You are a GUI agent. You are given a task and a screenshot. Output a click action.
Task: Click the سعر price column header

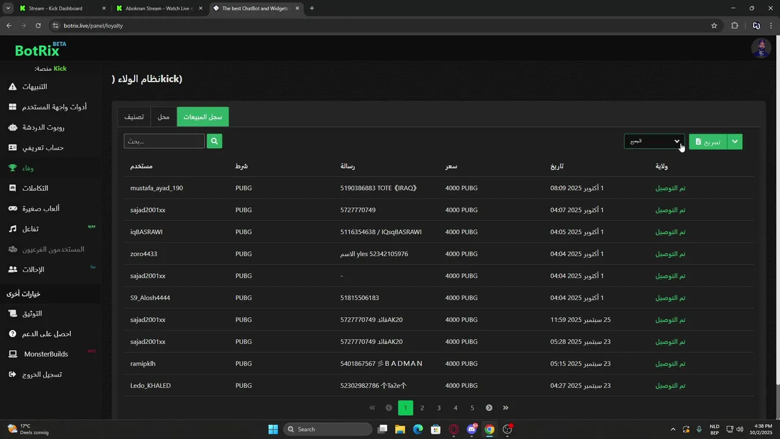(x=452, y=166)
